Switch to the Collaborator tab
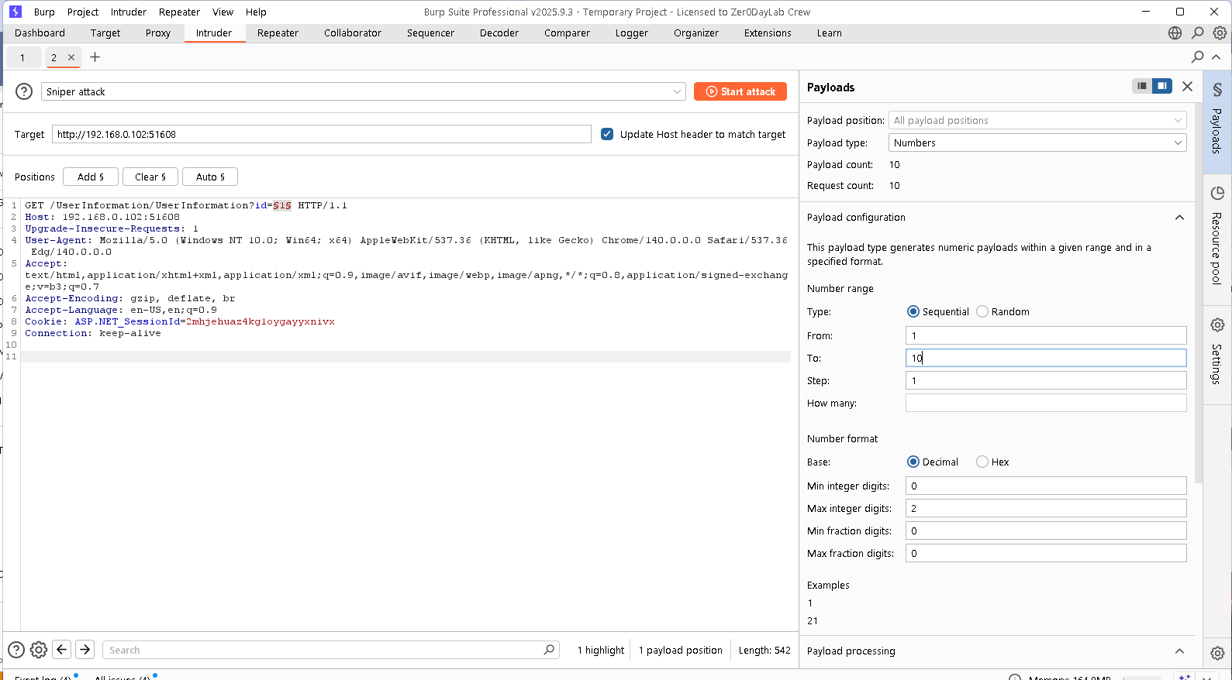Screen dimensions: 1232x680 353,33
